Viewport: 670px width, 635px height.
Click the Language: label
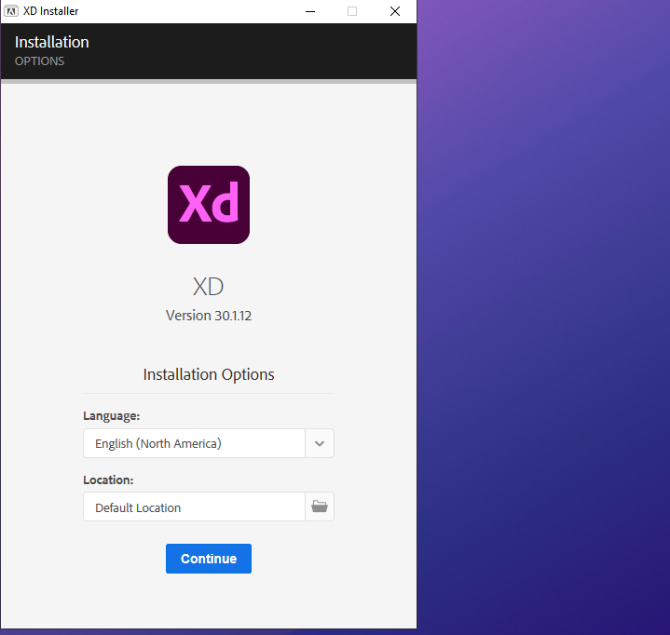tap(112, 416)
